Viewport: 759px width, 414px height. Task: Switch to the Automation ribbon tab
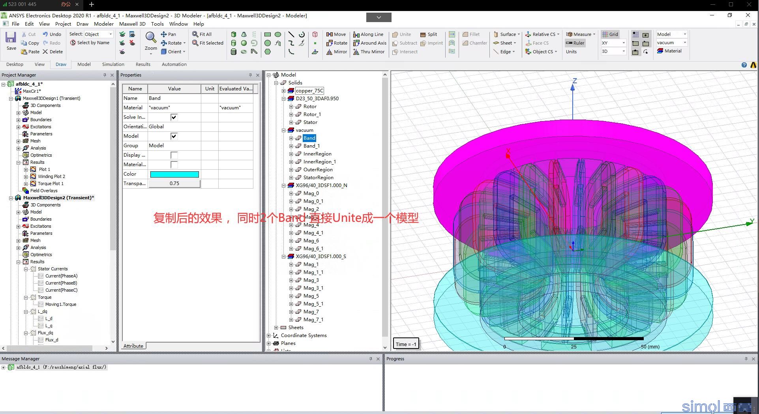coord(174,64)
